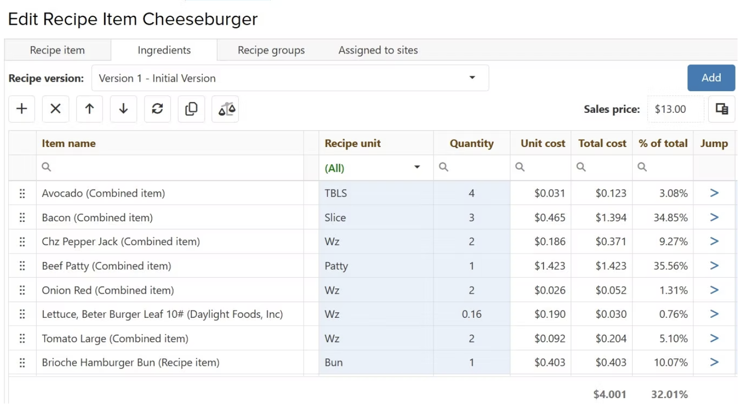
Task: Click the Sales price $13.00 field
Action: 675,109
